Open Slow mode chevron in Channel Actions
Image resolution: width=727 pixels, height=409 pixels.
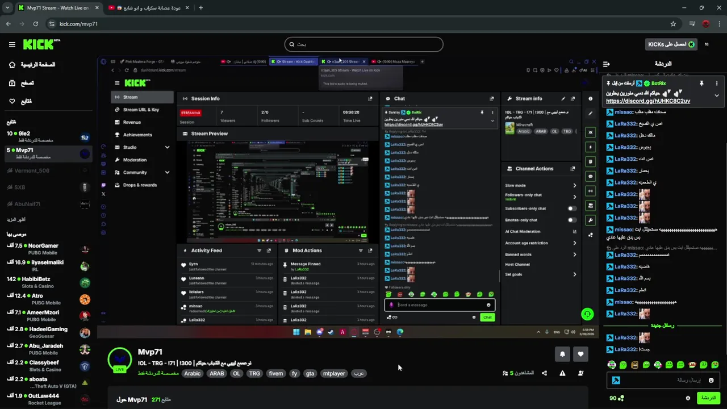pyautogui.click(x=574, y=185)
